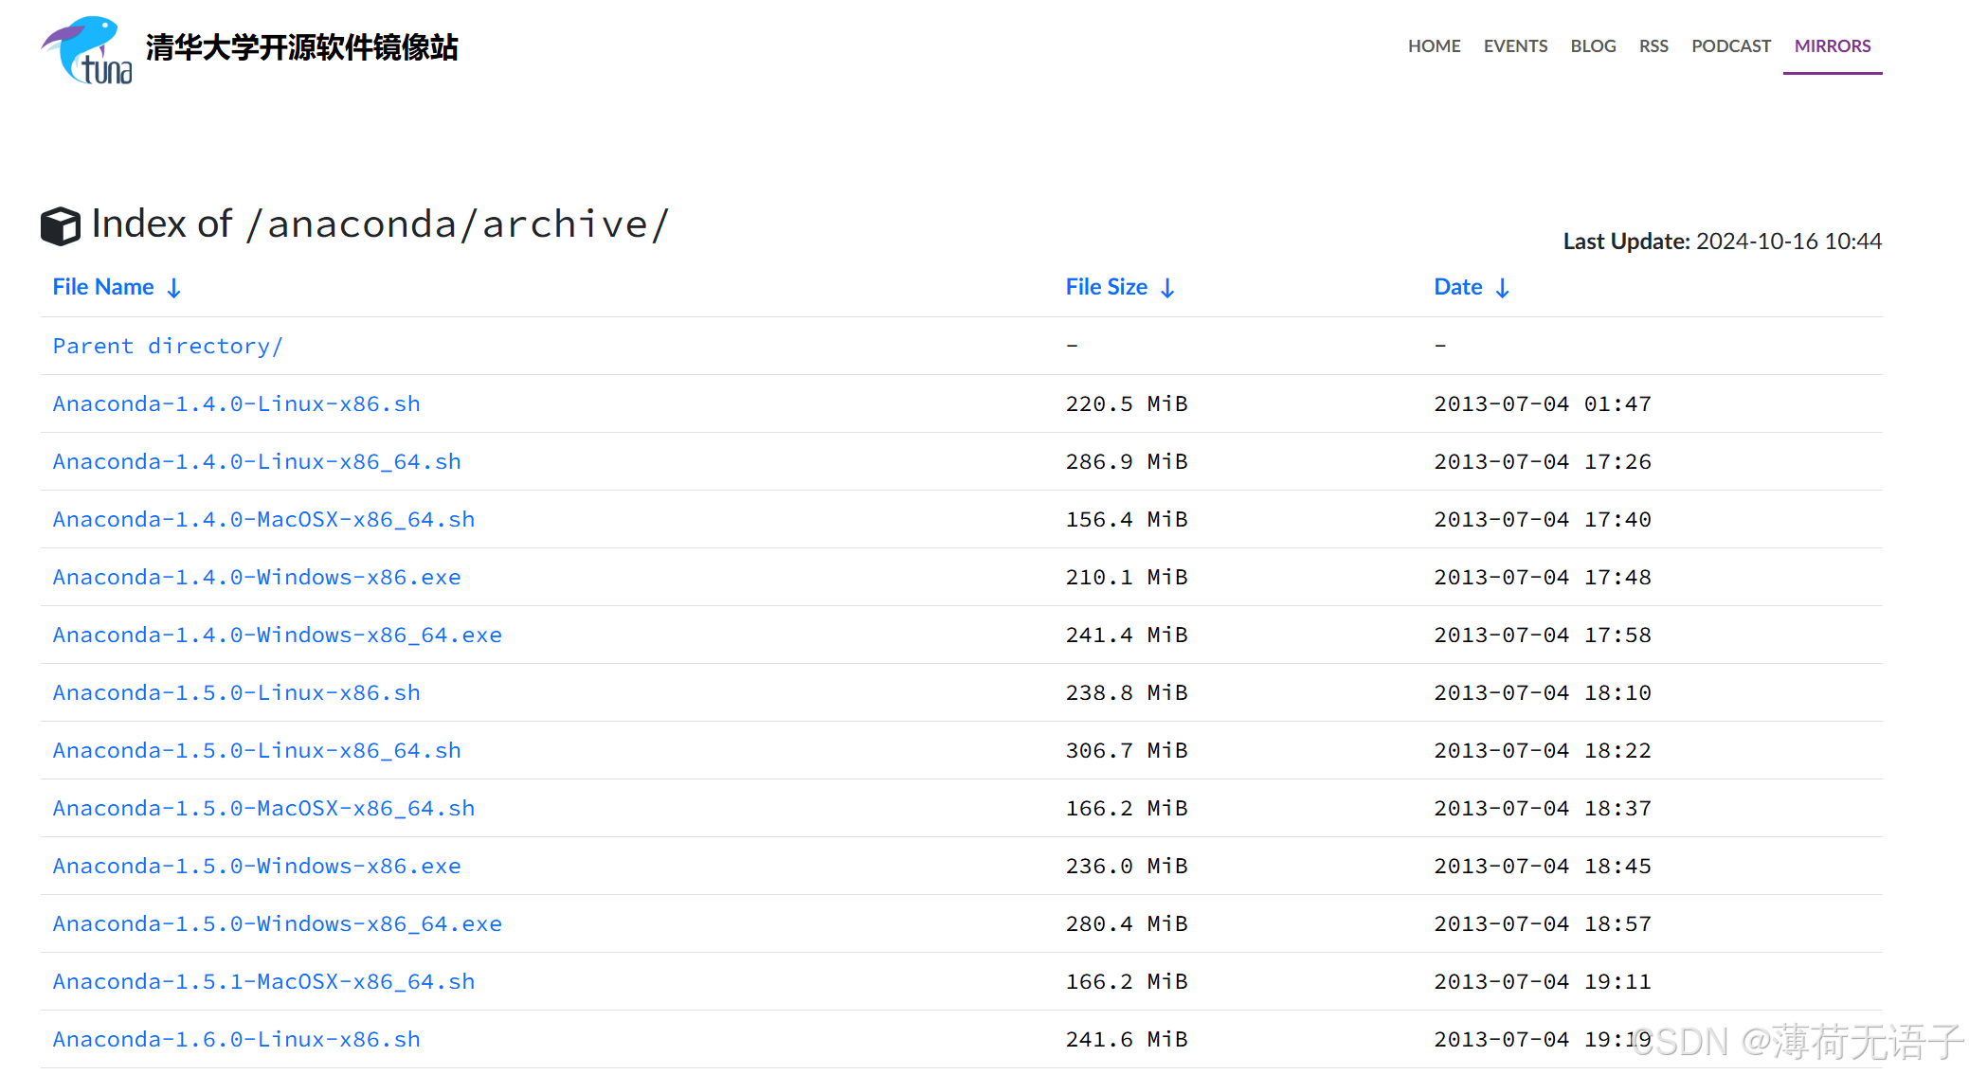Screen dimensions: 1969x1074
Task: Click the box icon beside Index of
Action: point(61,226)
